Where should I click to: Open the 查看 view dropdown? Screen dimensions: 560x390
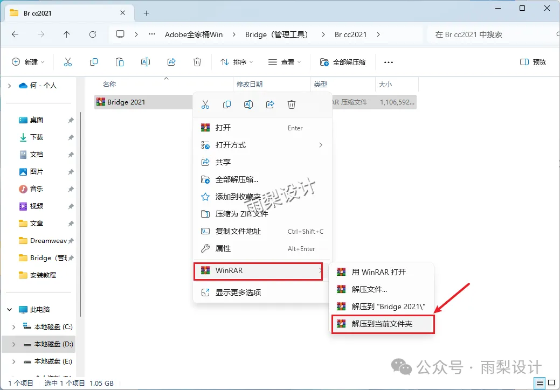coord(284,62)
